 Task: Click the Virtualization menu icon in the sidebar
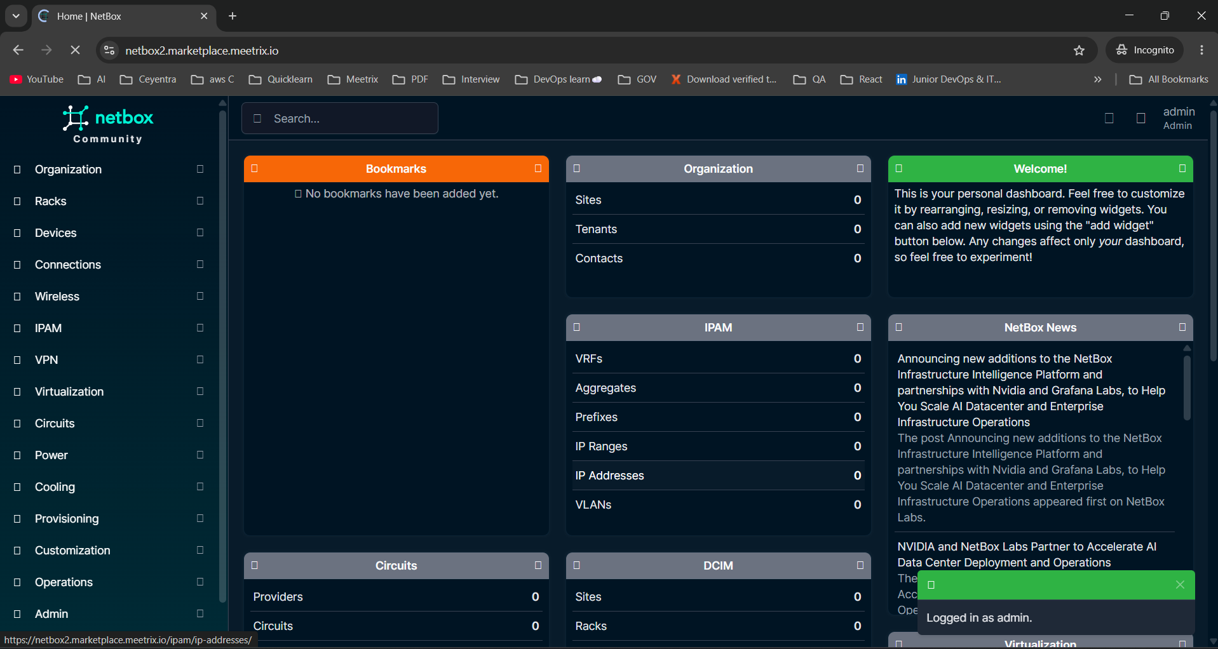[x=17, y=392]
